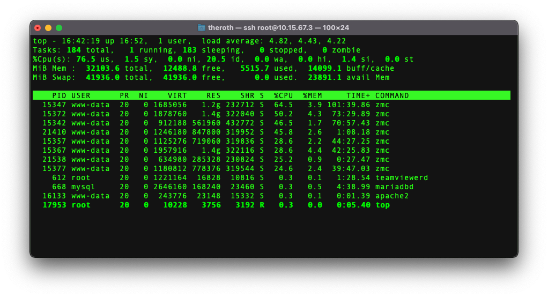Click the folder icon in title bar
The width and height of the screenshot is (548, 297).
click(201, 27)
